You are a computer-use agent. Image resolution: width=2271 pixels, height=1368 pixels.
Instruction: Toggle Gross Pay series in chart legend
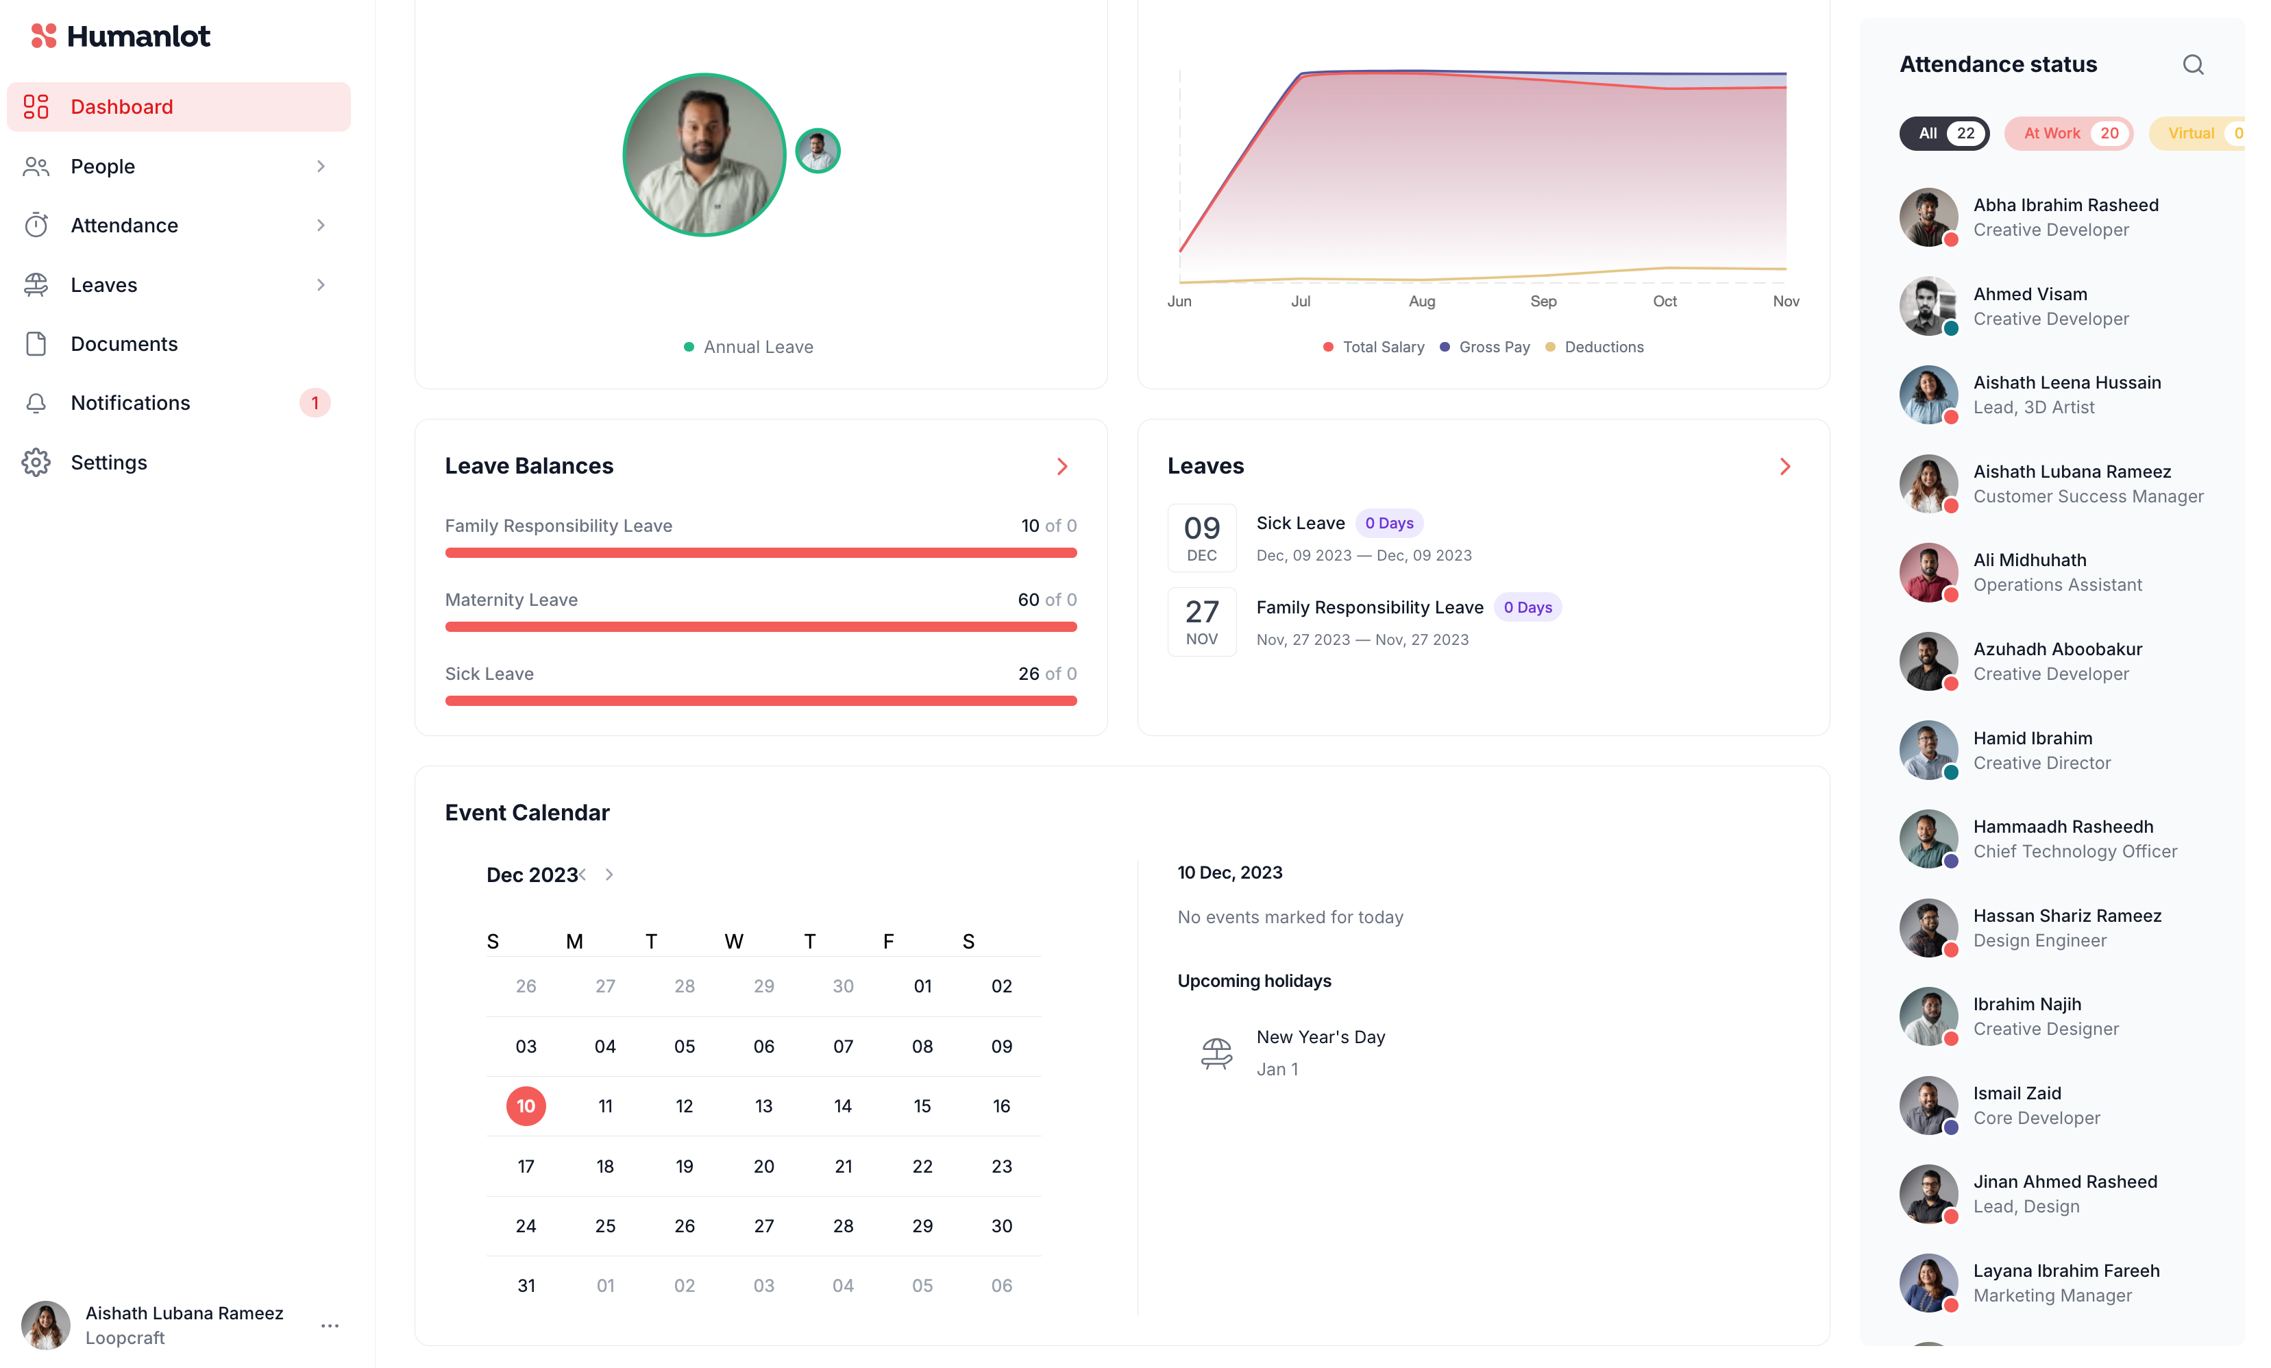click(x=1485, y=347)
